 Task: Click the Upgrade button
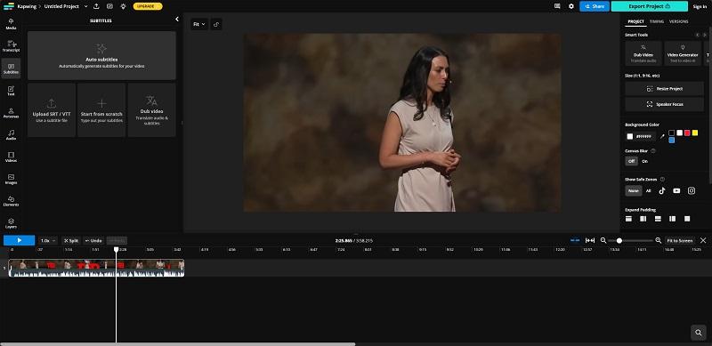pos(148,6)
